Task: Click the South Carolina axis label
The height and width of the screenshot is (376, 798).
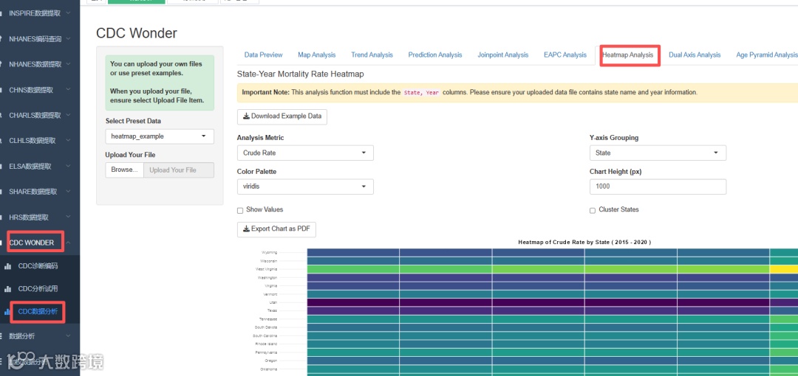Action: 266,335
